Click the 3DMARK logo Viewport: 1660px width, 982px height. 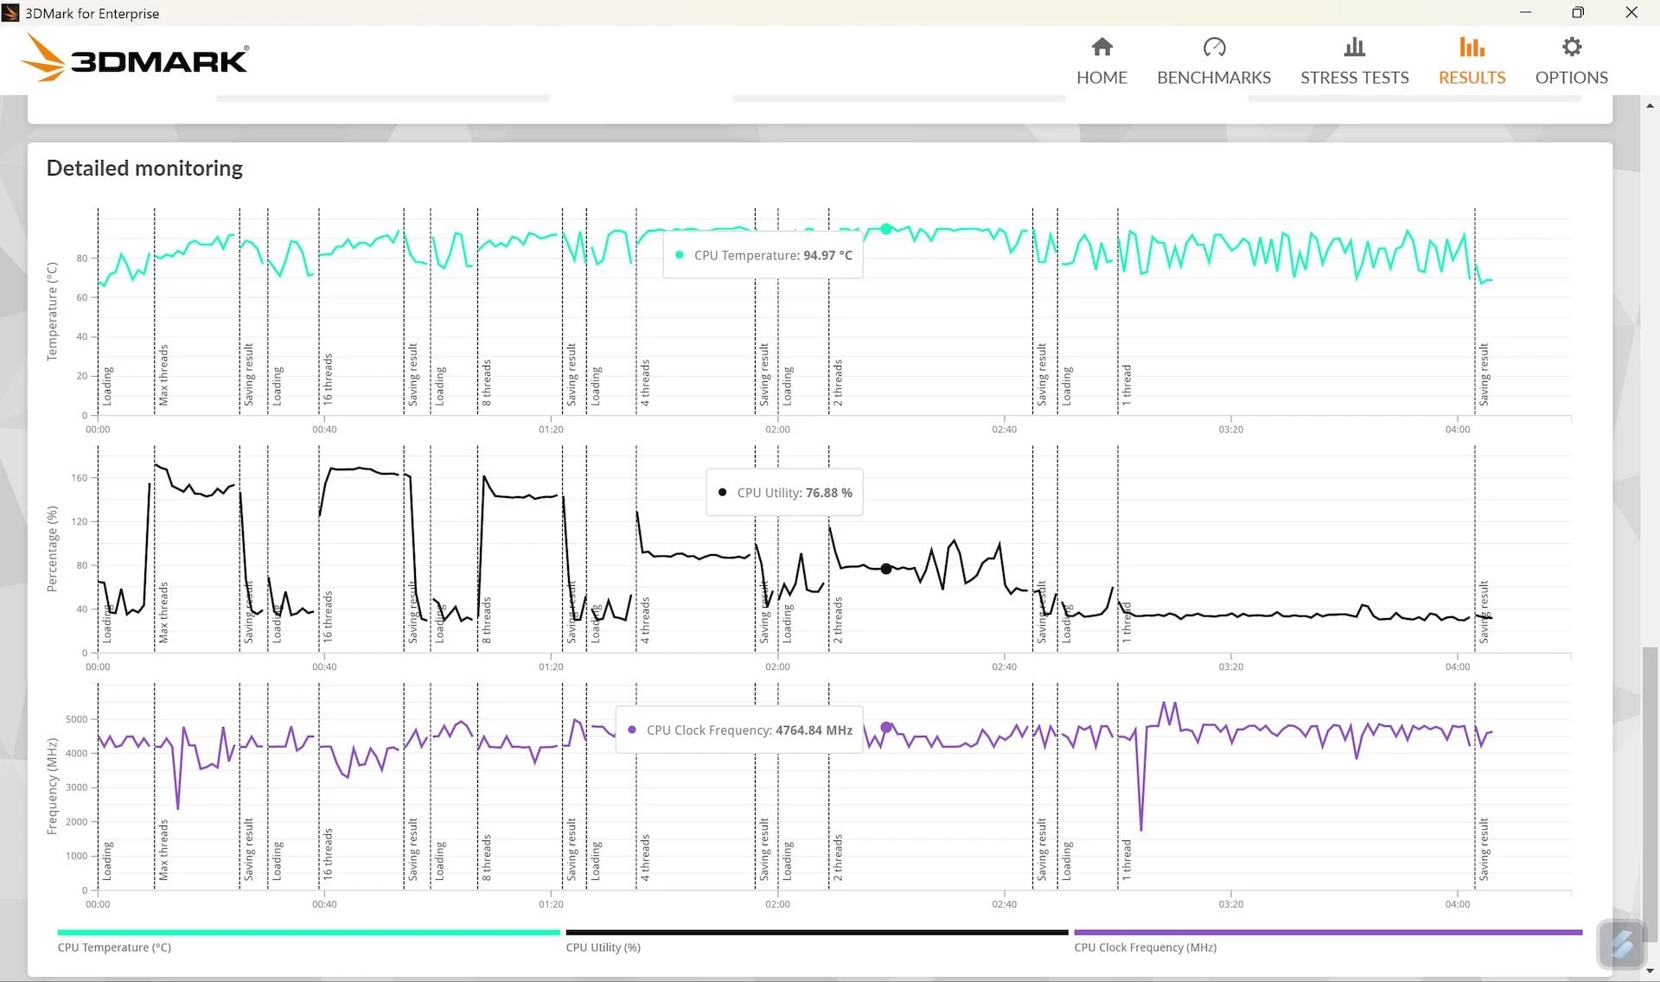coord(134,58)
